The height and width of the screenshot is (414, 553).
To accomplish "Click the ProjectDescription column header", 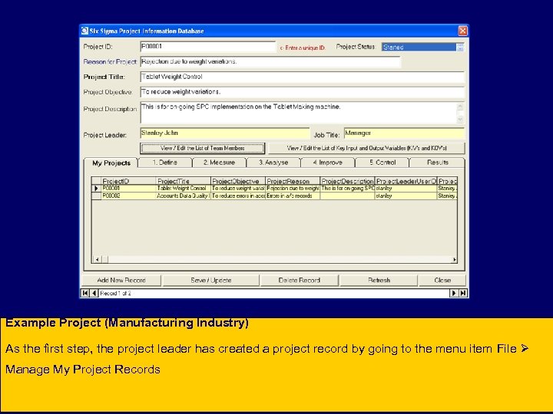I will coord(347,181).
